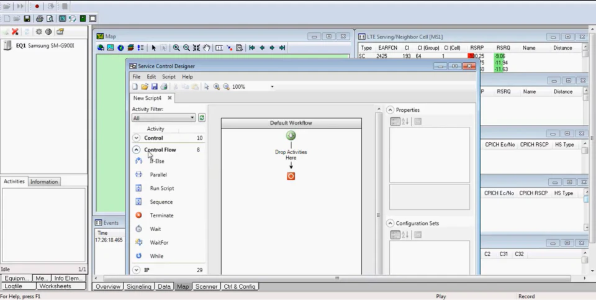Switch to the New Script4 tab
Screen dimensions: 596x300
tap(147, 98)
